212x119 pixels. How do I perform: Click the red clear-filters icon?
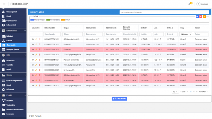pos(201,17)
